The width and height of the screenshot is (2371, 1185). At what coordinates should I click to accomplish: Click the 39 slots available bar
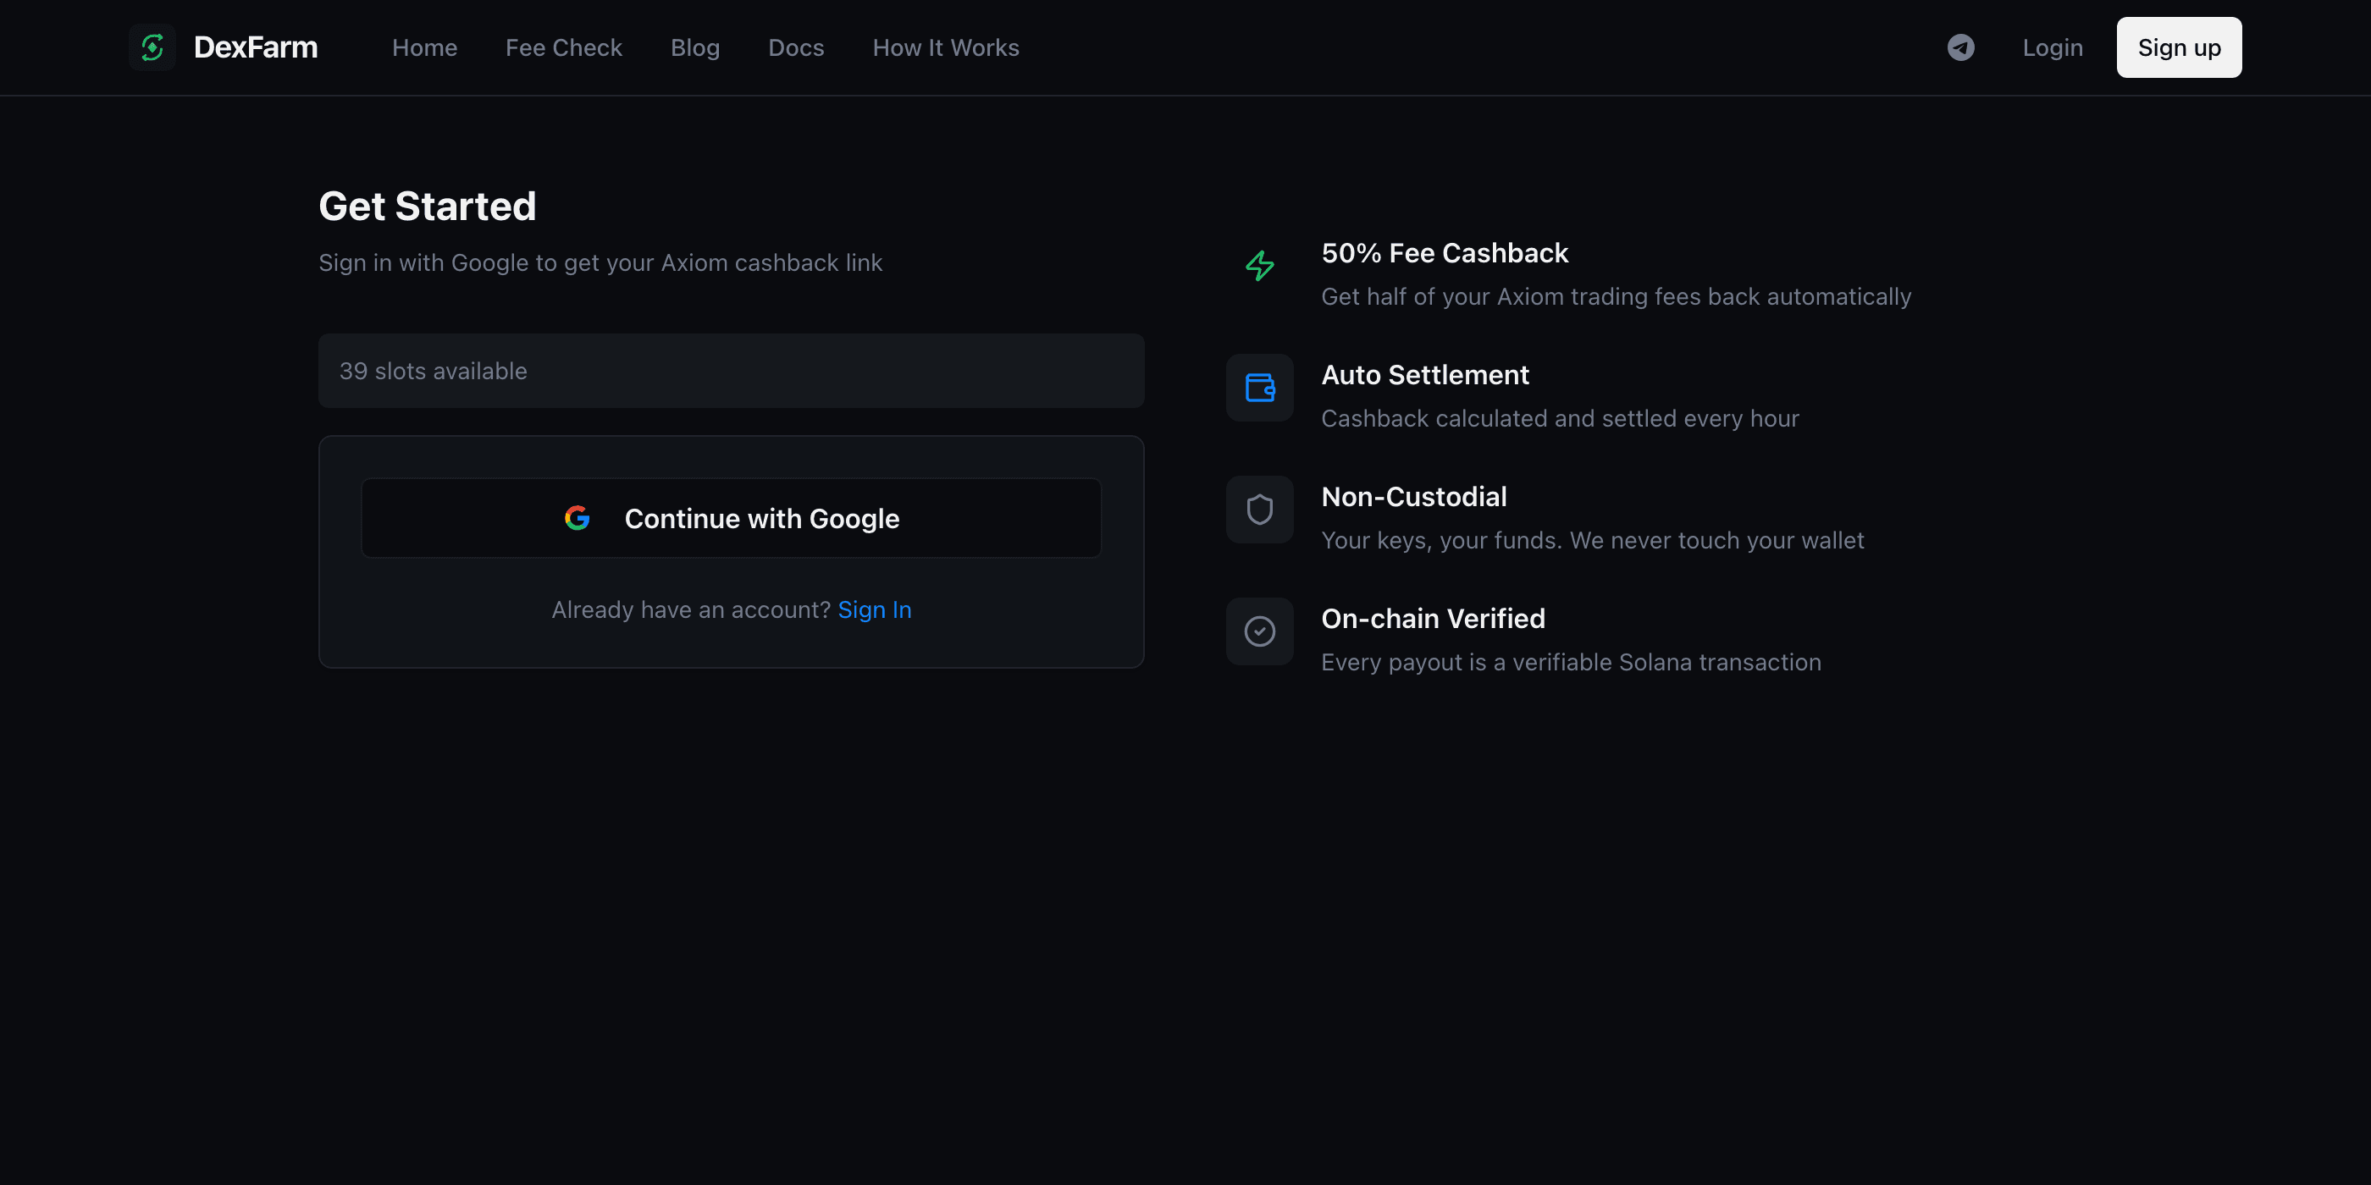[731, 371]
